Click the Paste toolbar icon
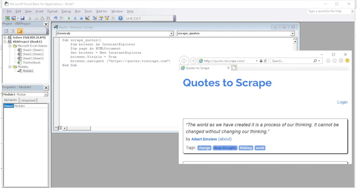The width and height of the screenshot is (357, 188). [x=42, y=18]
